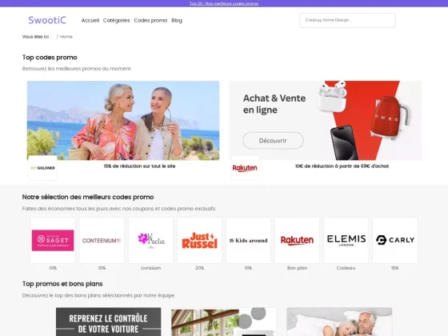The width and height of the screenshot is (448, 336).
Task: Choose the Conteenium brand logo card
Action: coord(102,240)
